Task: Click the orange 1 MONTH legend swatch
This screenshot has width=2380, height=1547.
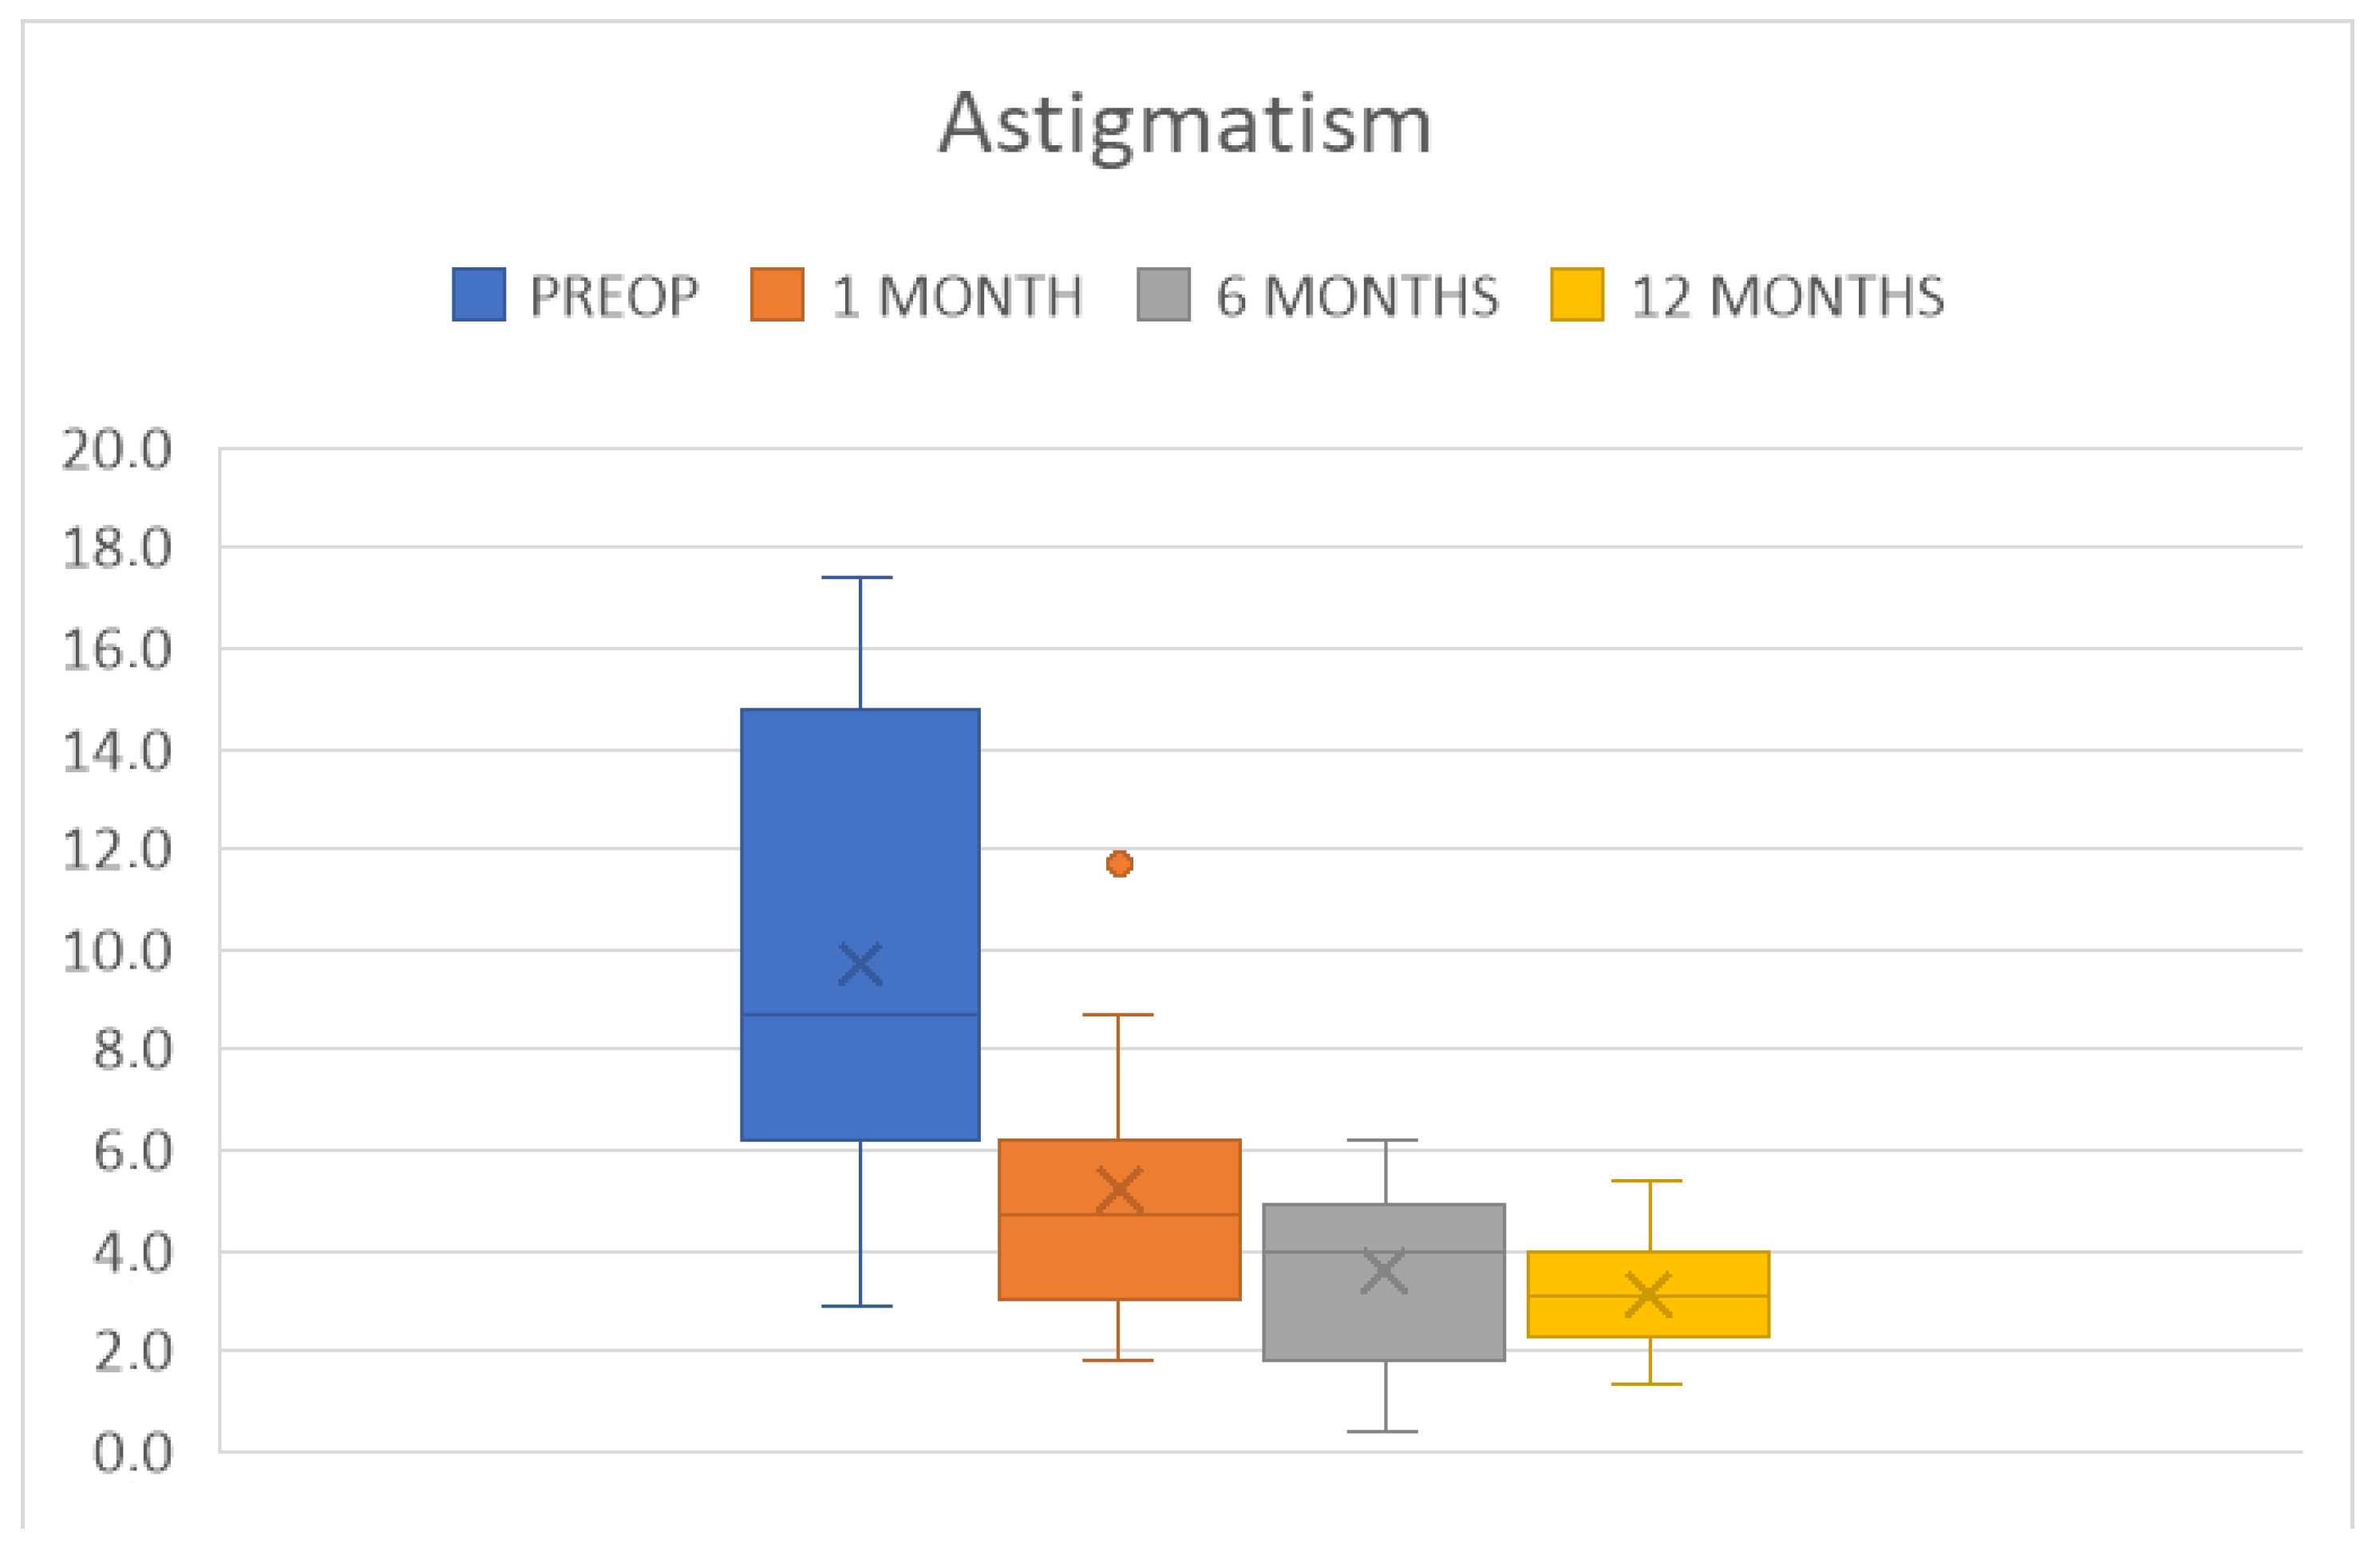Action: (777, 295)
